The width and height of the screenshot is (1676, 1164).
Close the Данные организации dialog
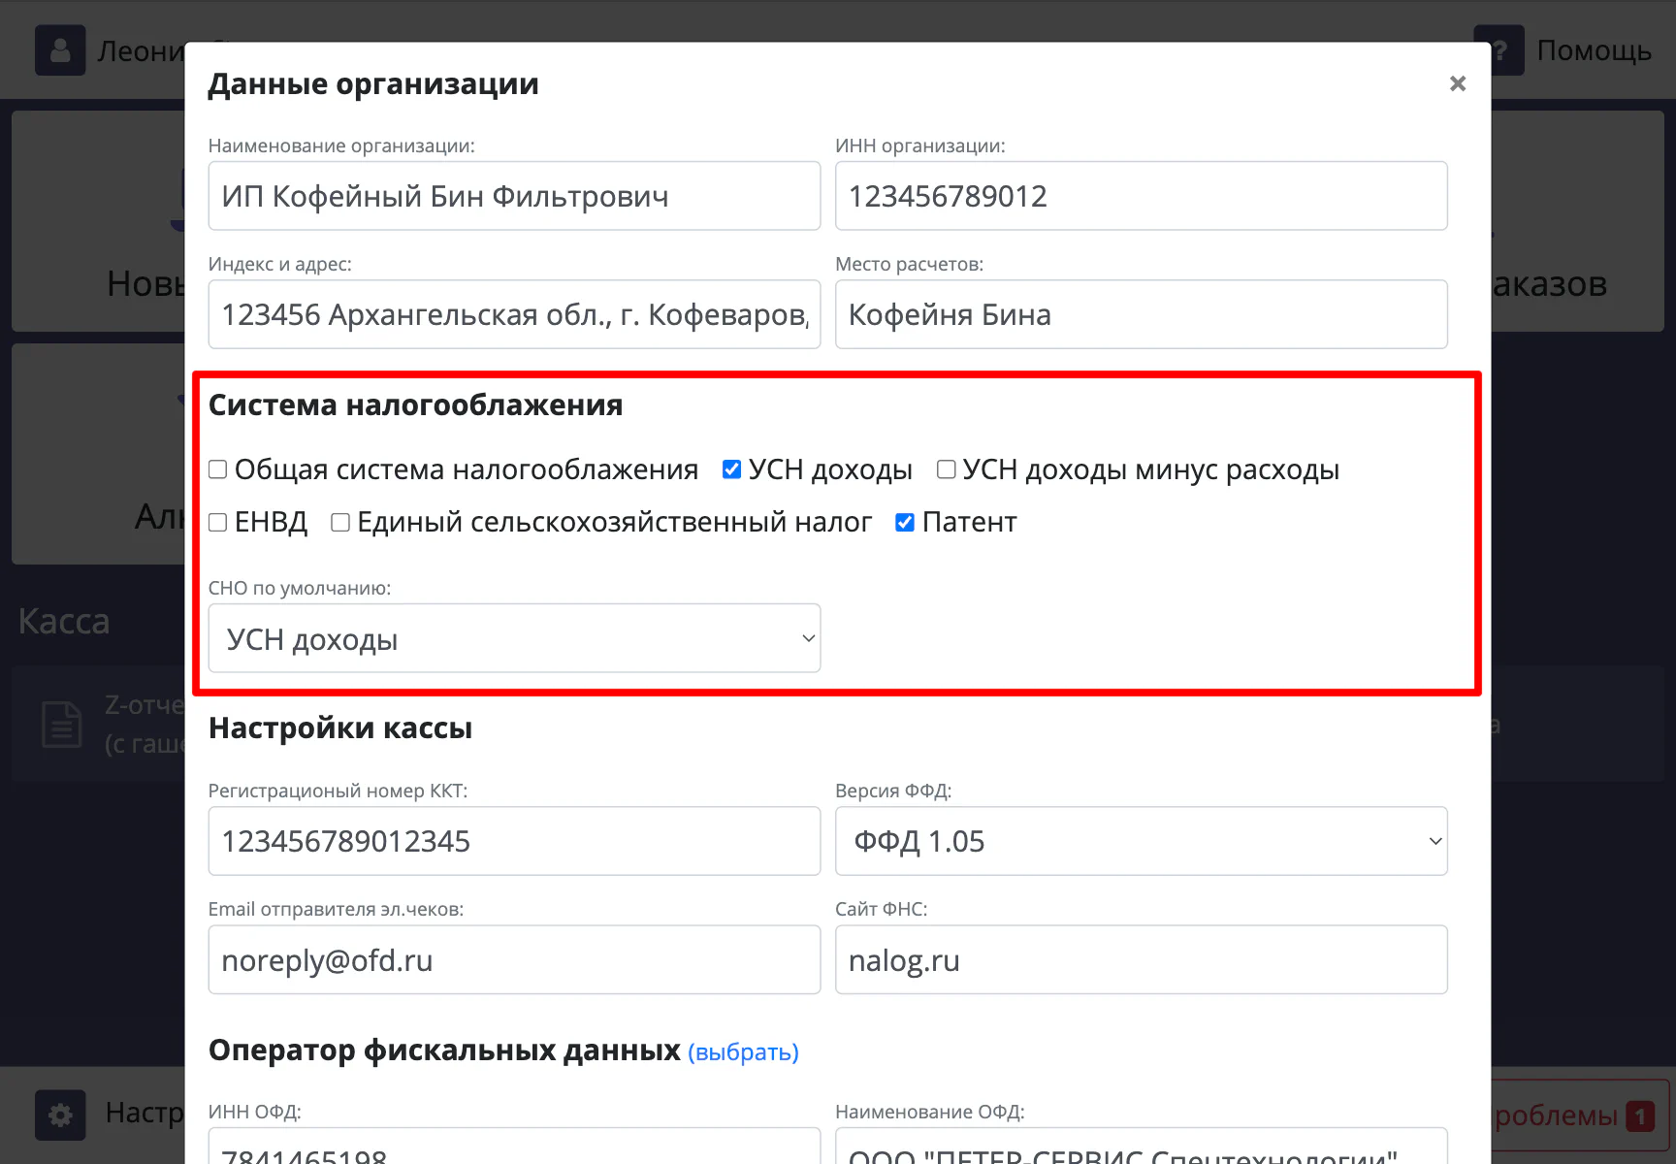click(x=1457, y=83)
